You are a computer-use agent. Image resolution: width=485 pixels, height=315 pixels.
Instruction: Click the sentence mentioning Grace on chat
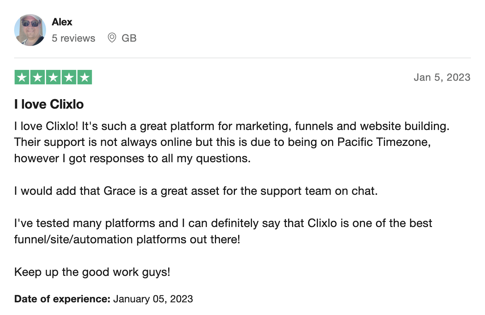coord(196,191)
